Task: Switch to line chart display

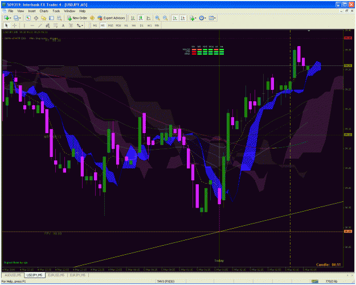Action: tap(148, 18)
